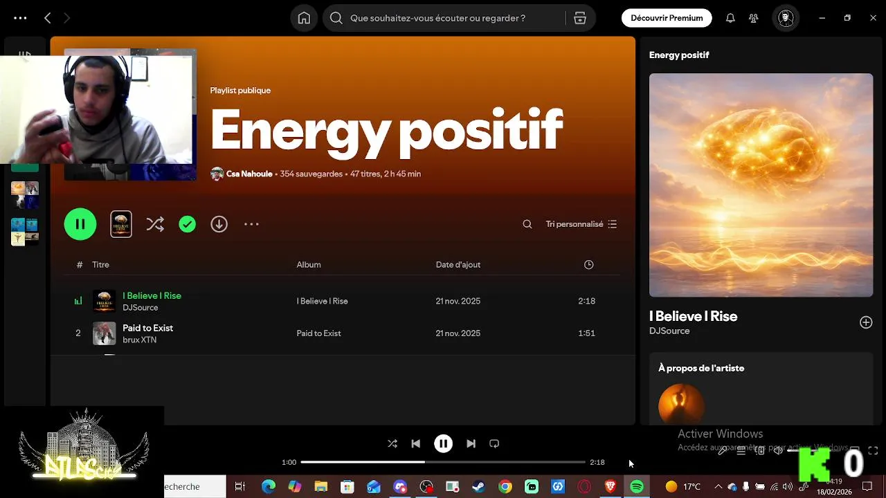Toggle the green saved-to-library checkmark
The width and height of the screenshot is (886, 498).
(x=187, y=224)
